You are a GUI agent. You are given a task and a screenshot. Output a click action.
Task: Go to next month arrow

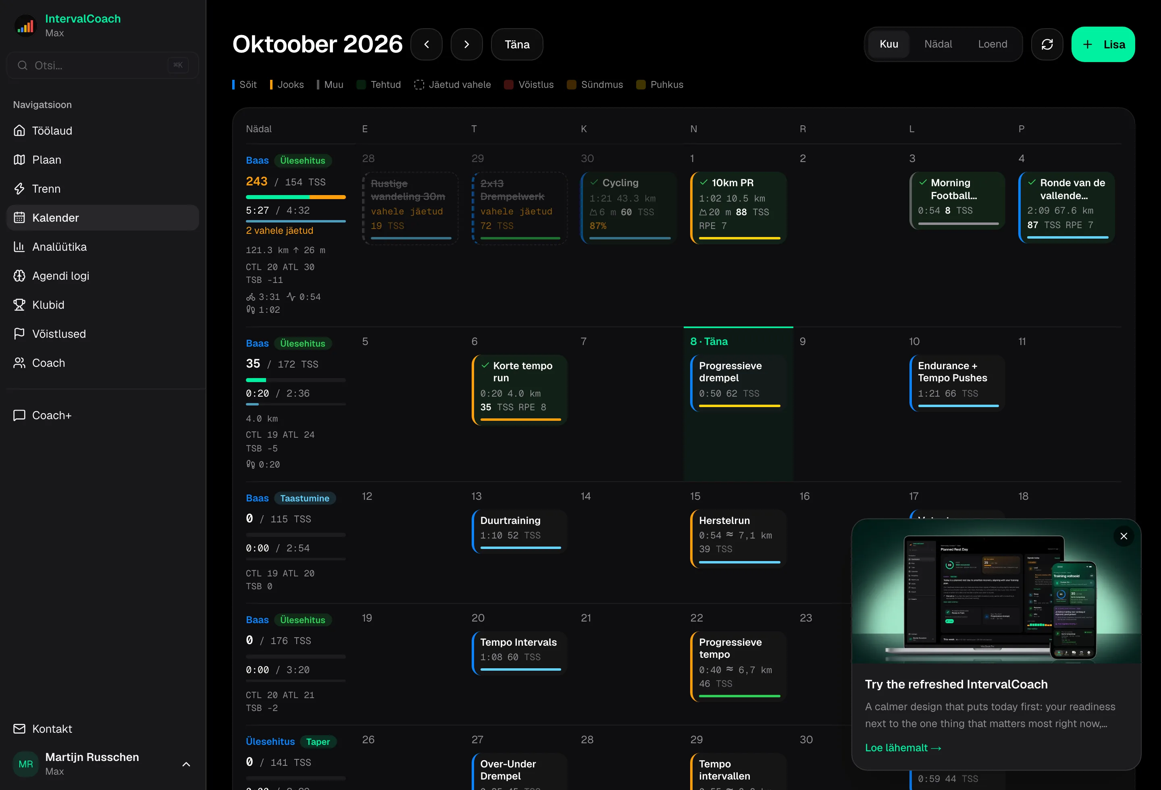click(x=466, y=44)
